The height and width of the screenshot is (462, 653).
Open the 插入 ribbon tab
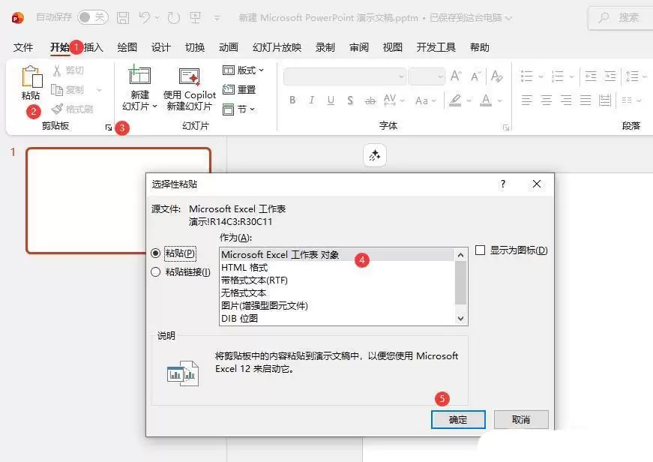[94, 47]
